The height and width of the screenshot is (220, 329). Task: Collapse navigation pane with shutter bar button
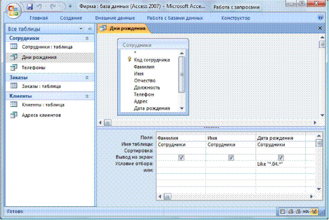(x=90, y=29)
